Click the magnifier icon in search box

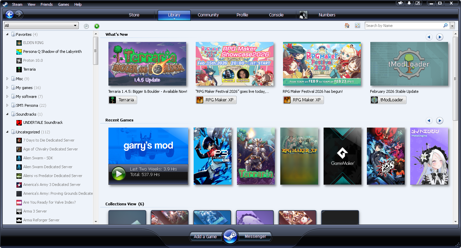click(x=445, y=26)
